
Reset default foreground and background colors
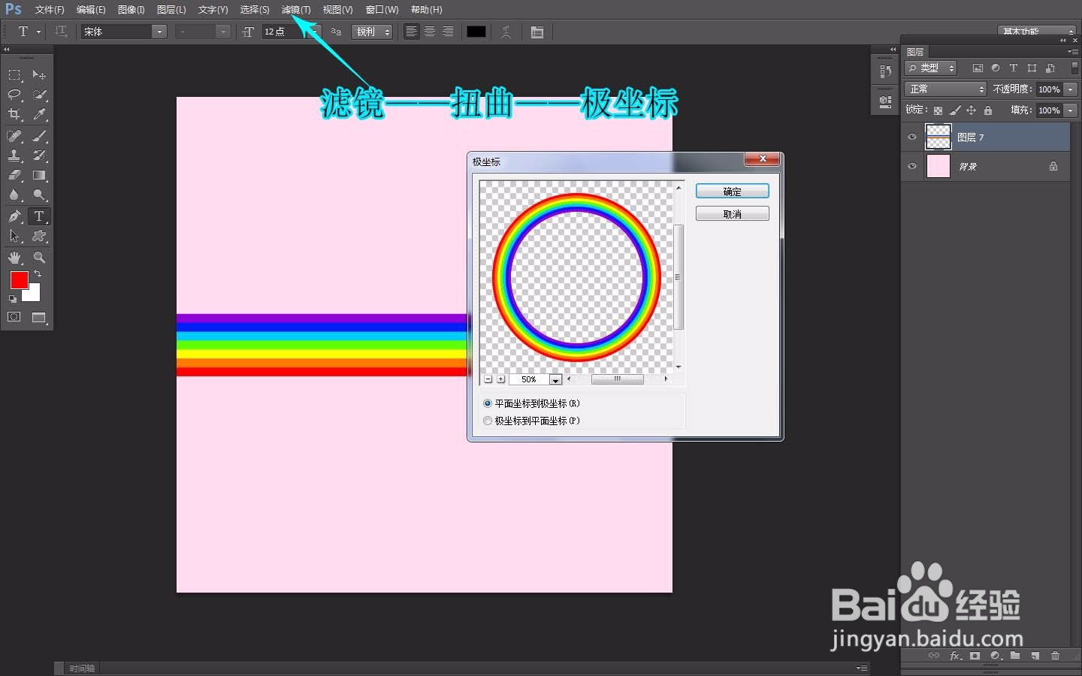pos(13,299)
